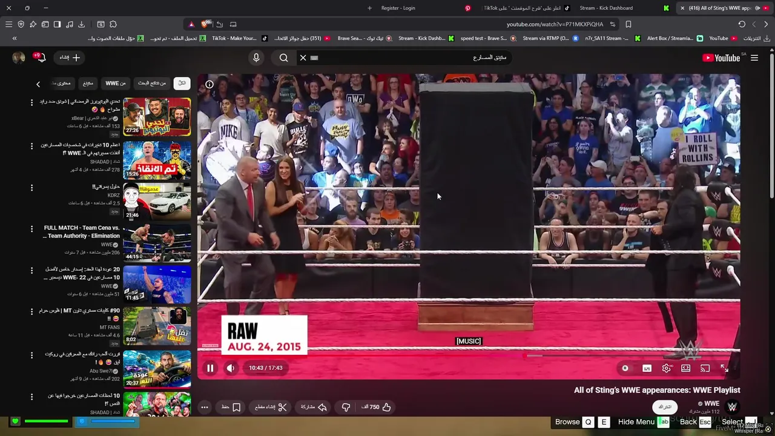Select the 'الكل' filter chip

[182, 83]
